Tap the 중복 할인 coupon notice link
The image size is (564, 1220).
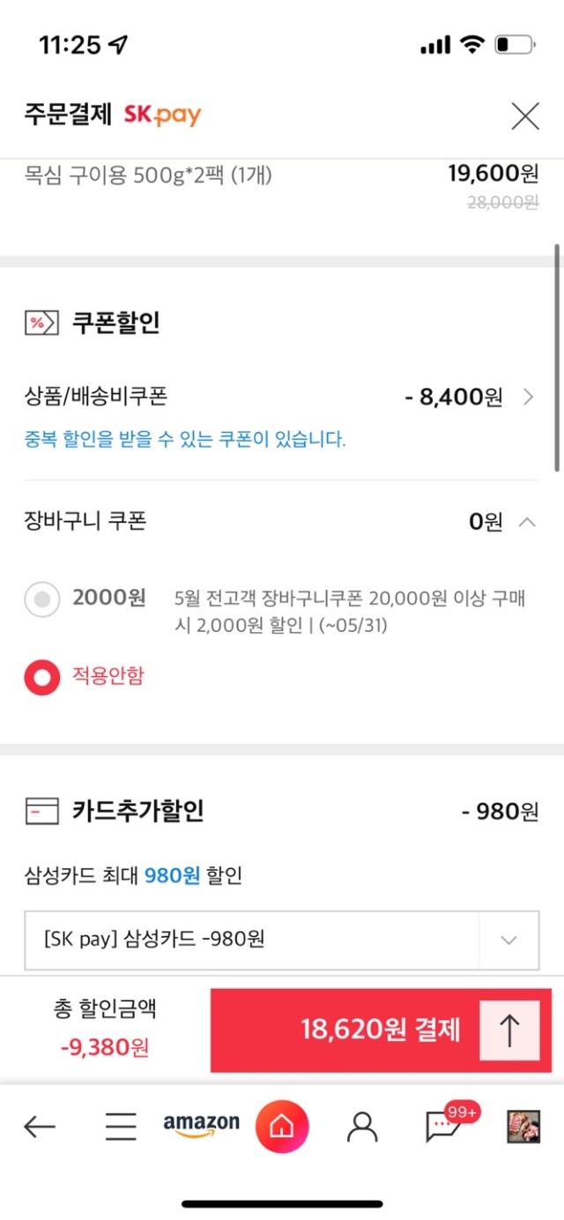point(185,439)
